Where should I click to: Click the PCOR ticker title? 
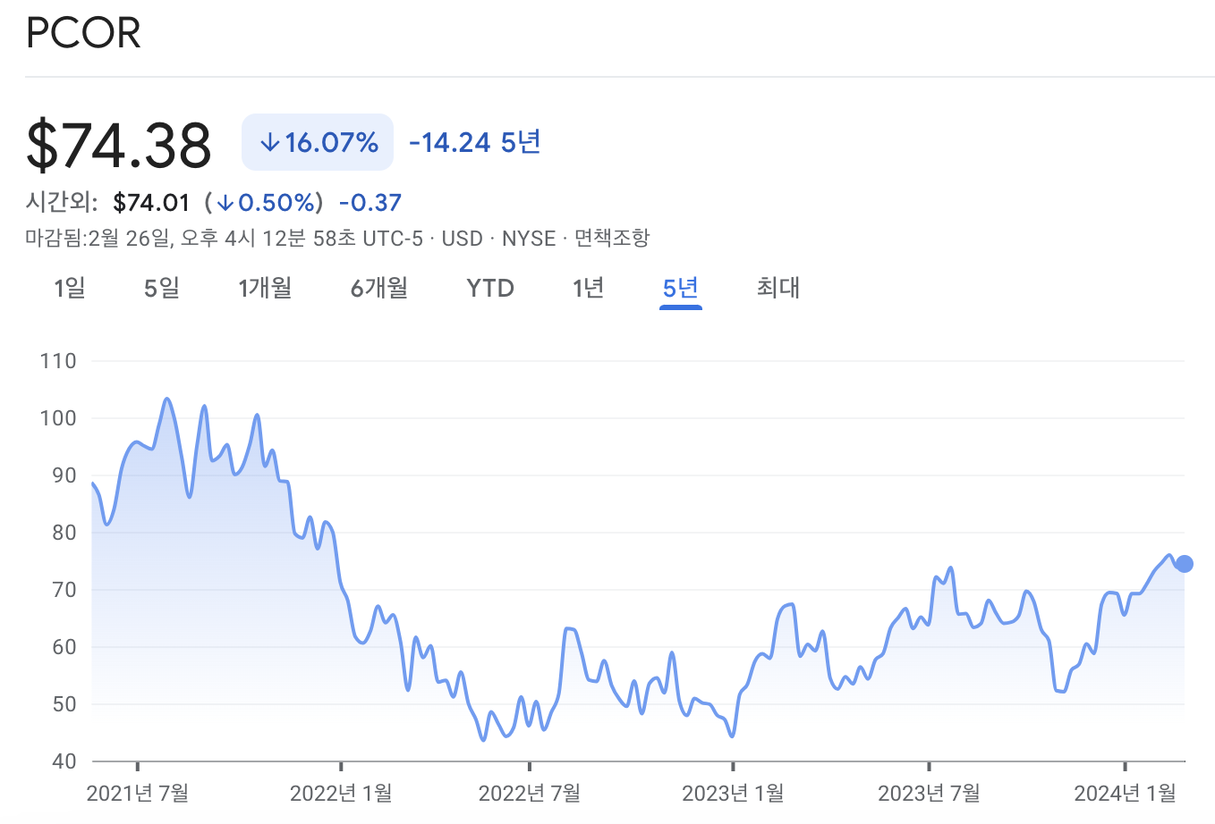coord(83,33)
